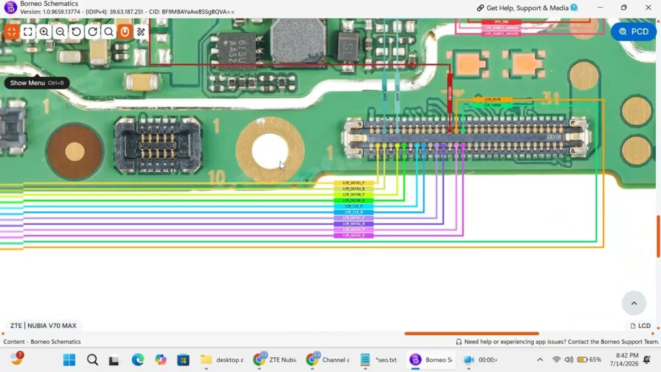Open the Copilot taskbar icon
Image resolution: width=661 pixels, height=372 pixels.
(x=161, y=360)
